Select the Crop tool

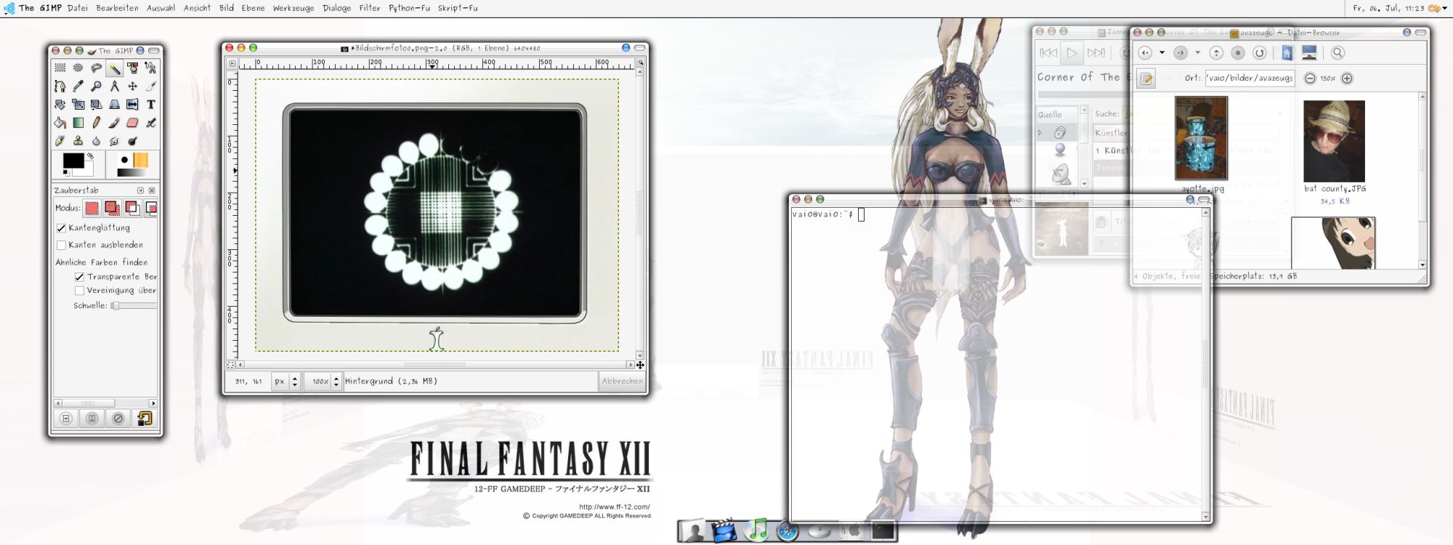click(150, 86)
